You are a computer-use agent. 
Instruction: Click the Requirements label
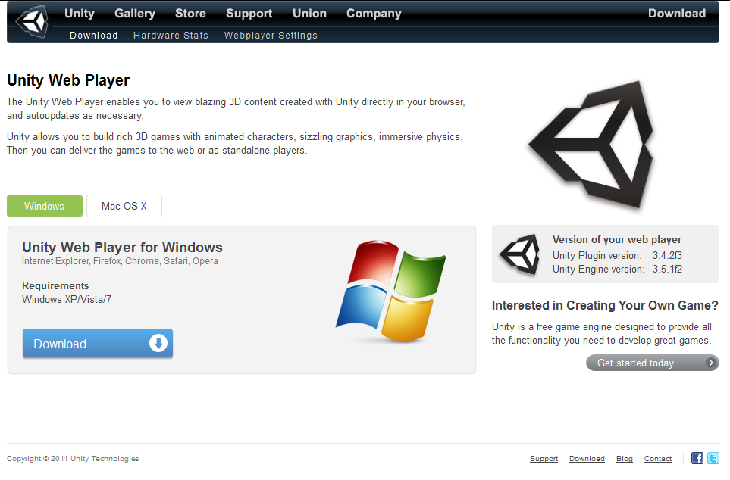tap(55, 285)
